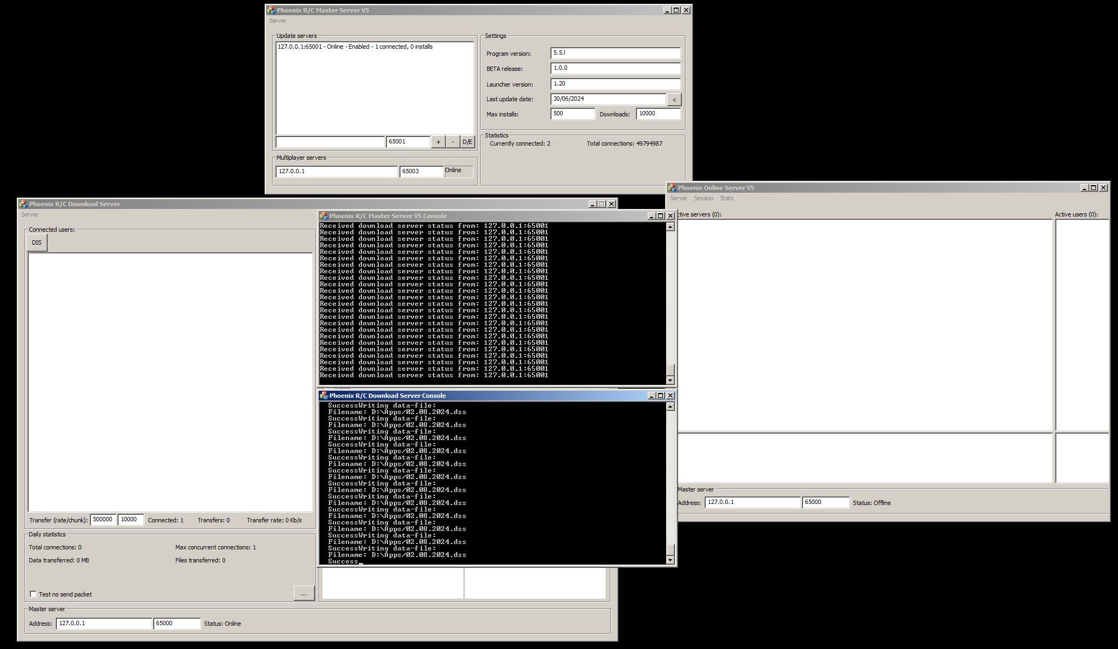Open Server menu in Master Server V5 window
Image resolution: width=1118 pixels, height=649 pixels.
coord(278,21)
